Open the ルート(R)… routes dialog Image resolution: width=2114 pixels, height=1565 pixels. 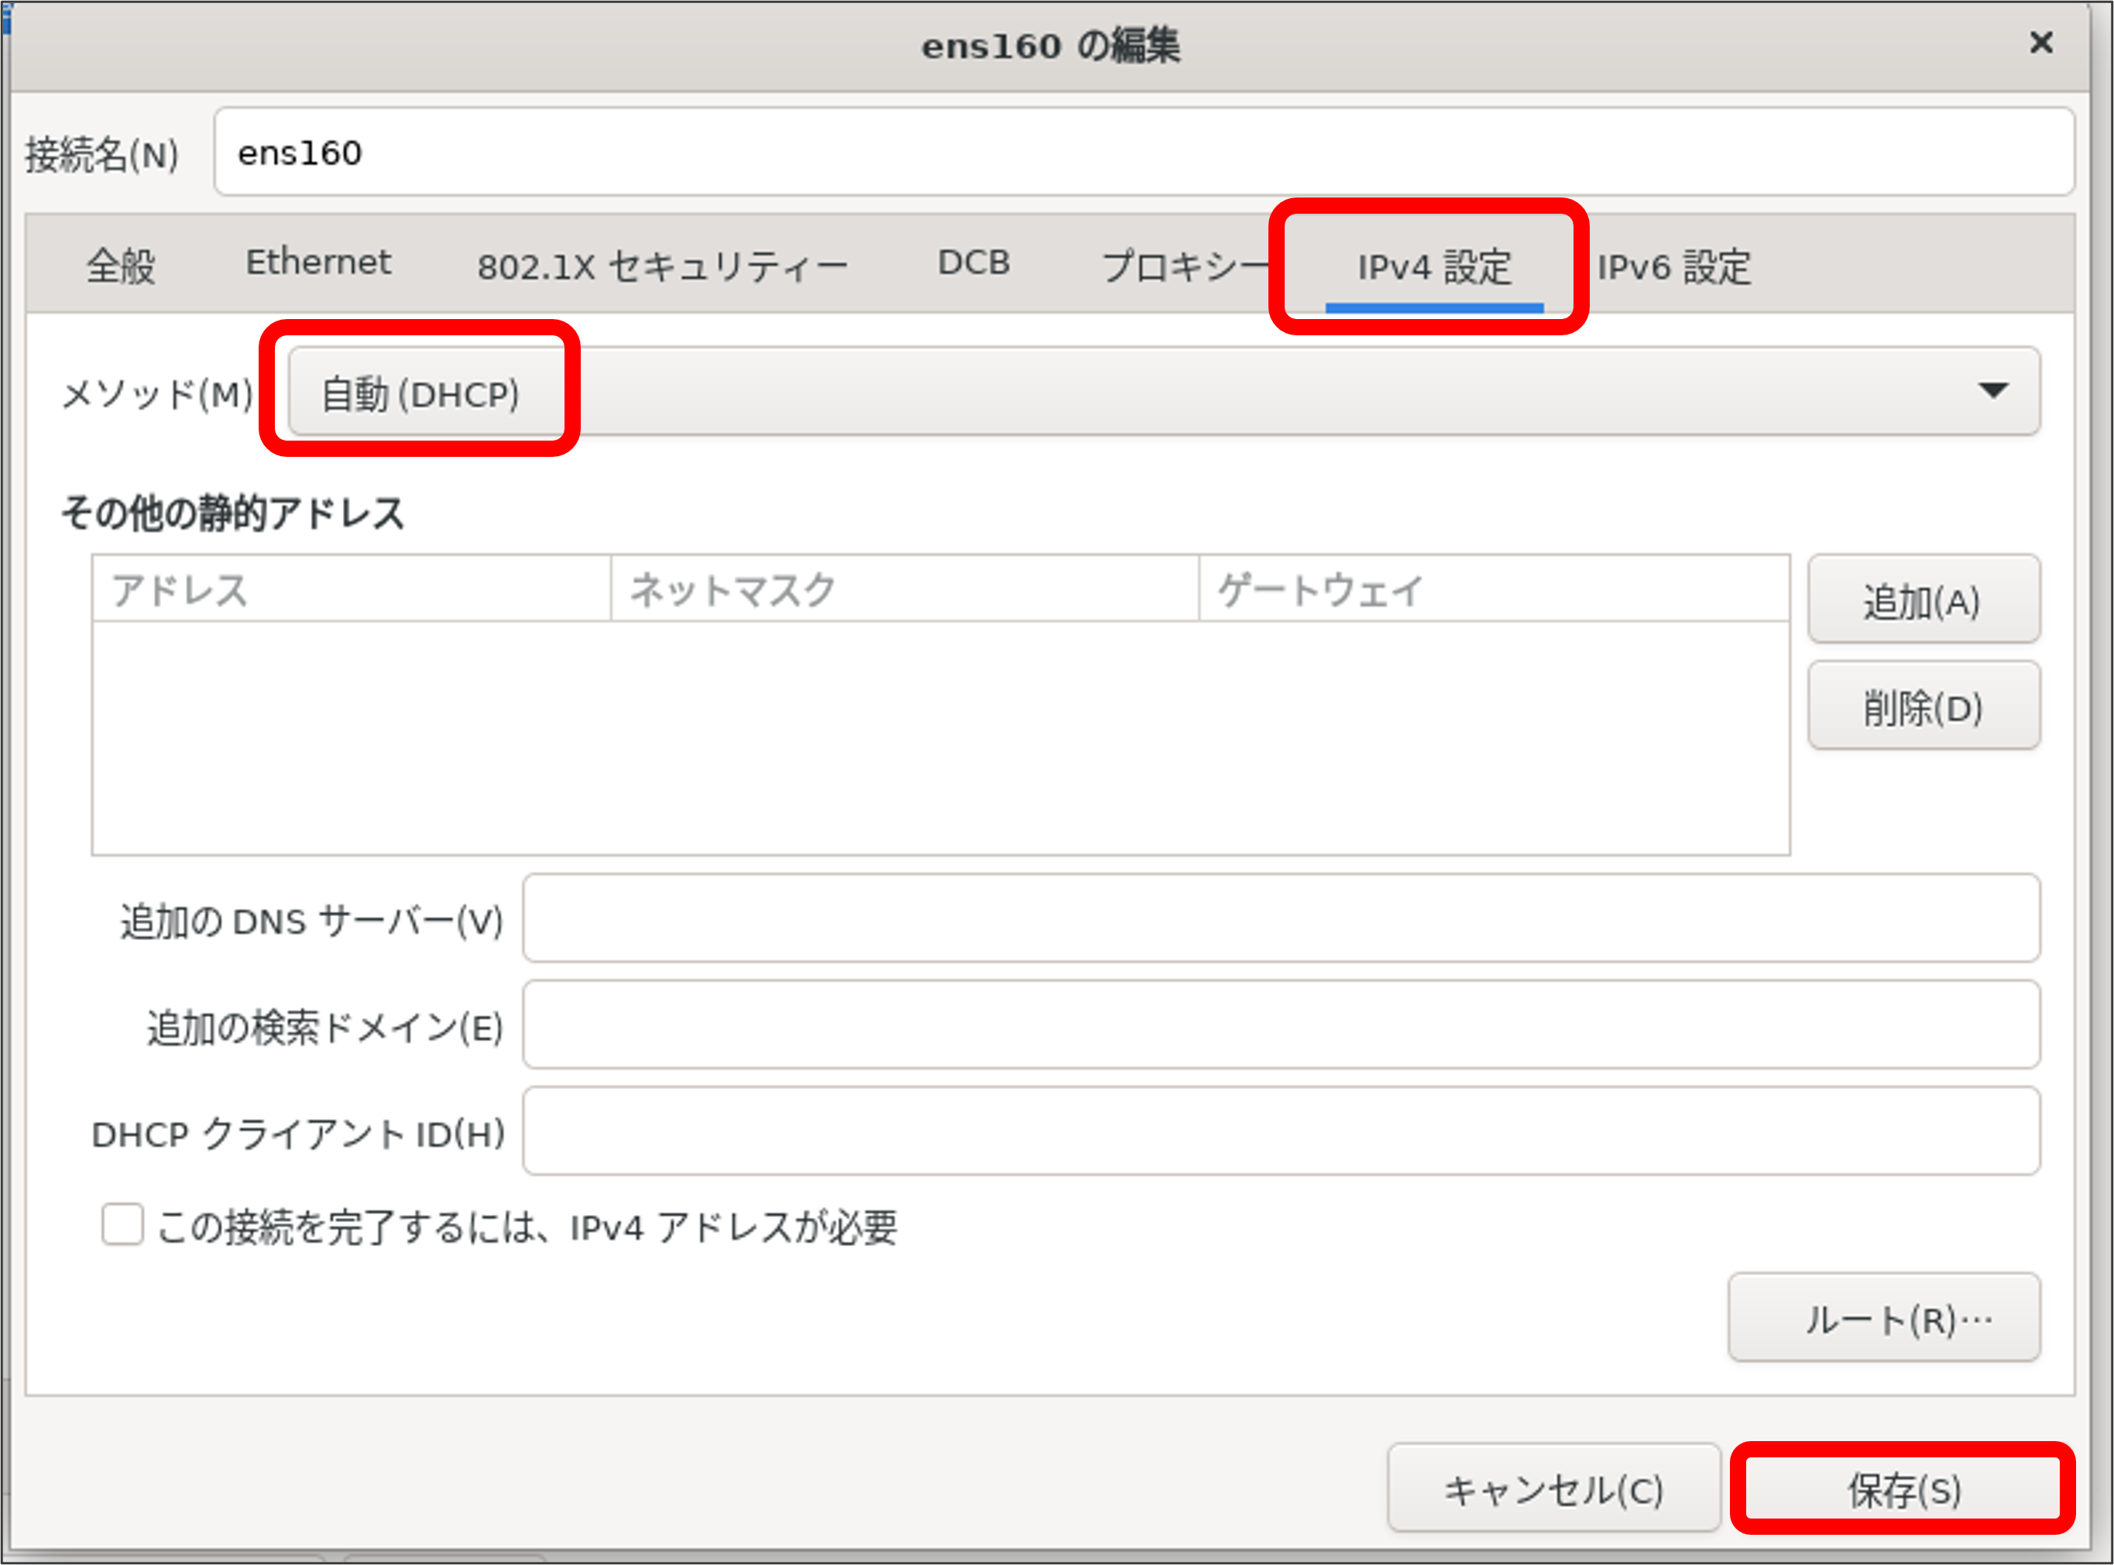click(1884, 1319)
